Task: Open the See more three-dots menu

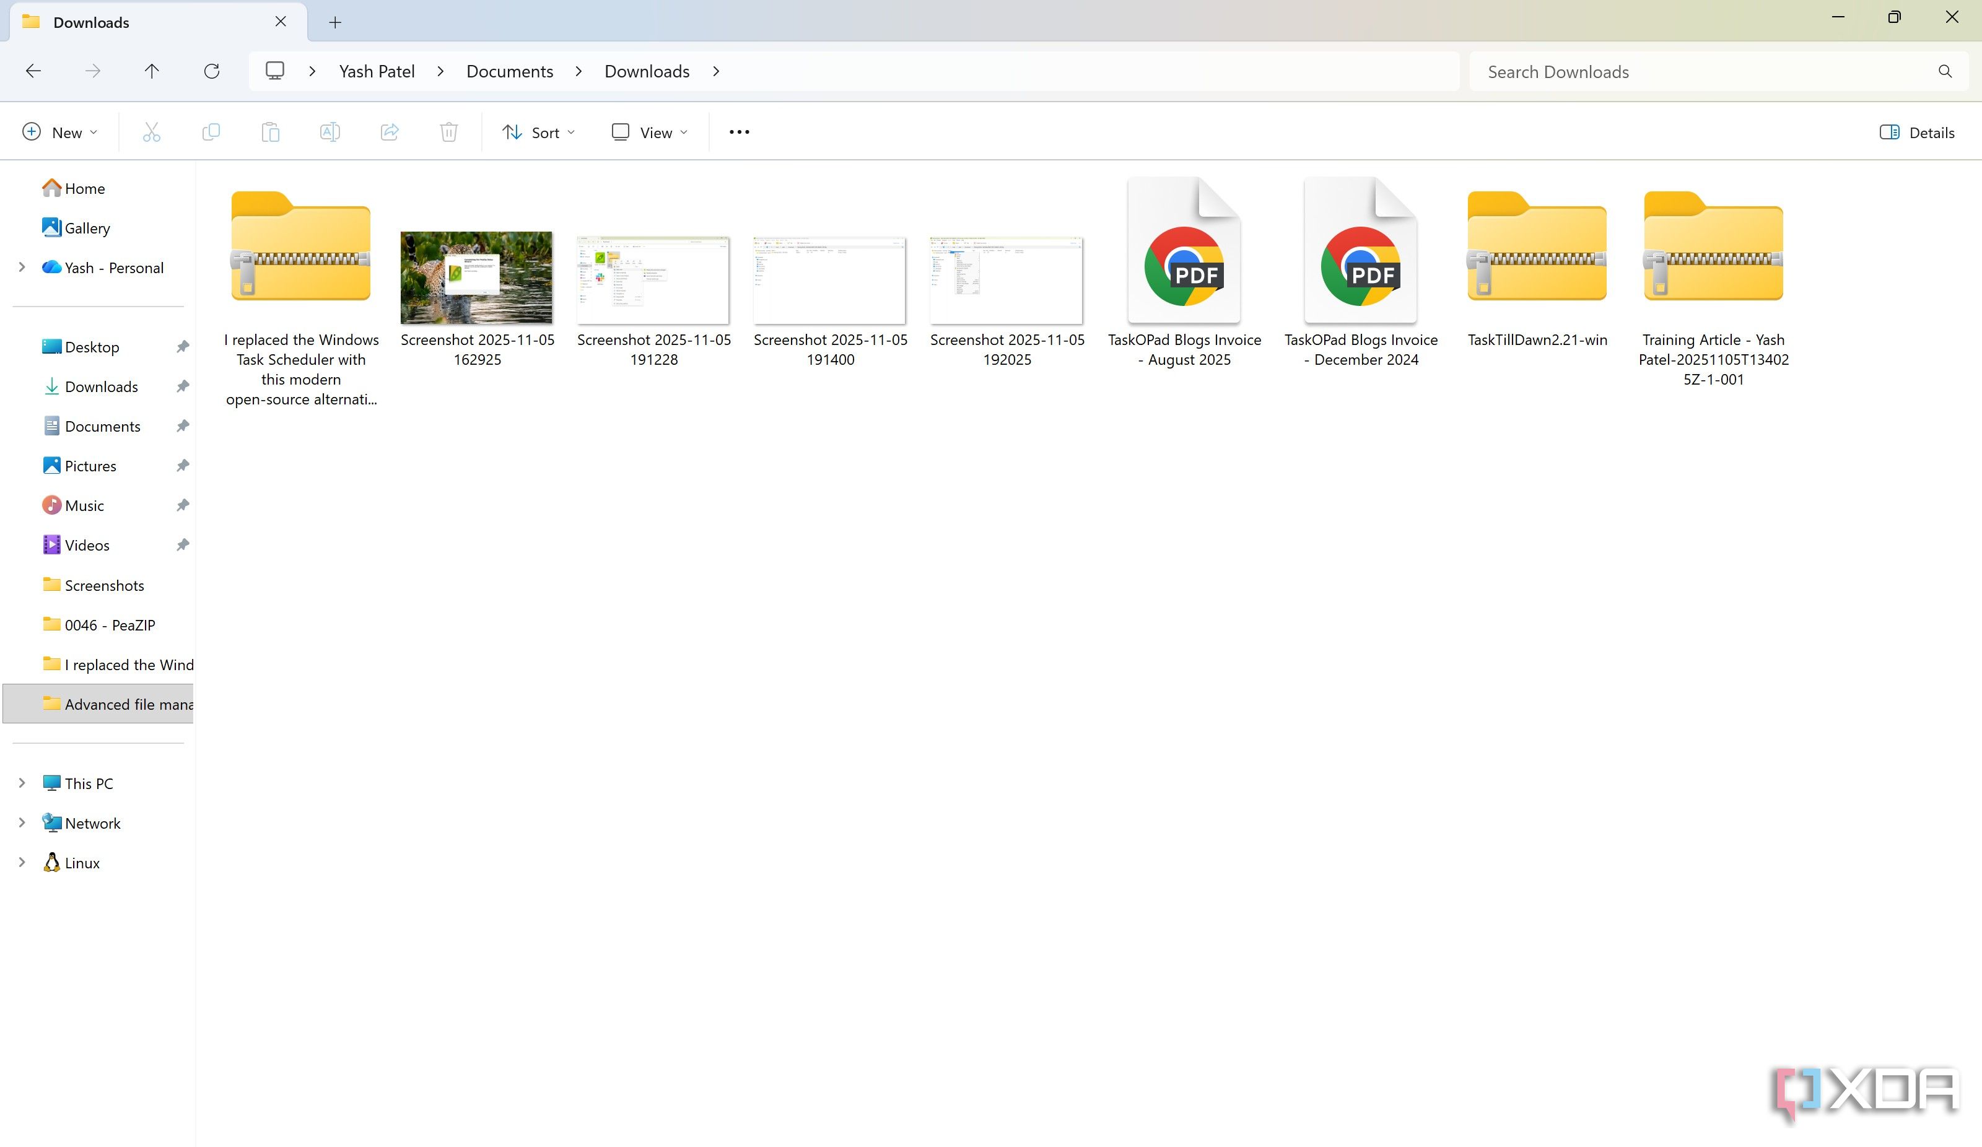Action: click(x=740, y=132)
